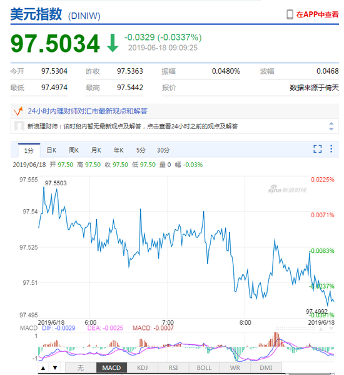This screenshot has width=344, height=375.
Task: Click the 7:00 time axis marker
Action: 168,322
